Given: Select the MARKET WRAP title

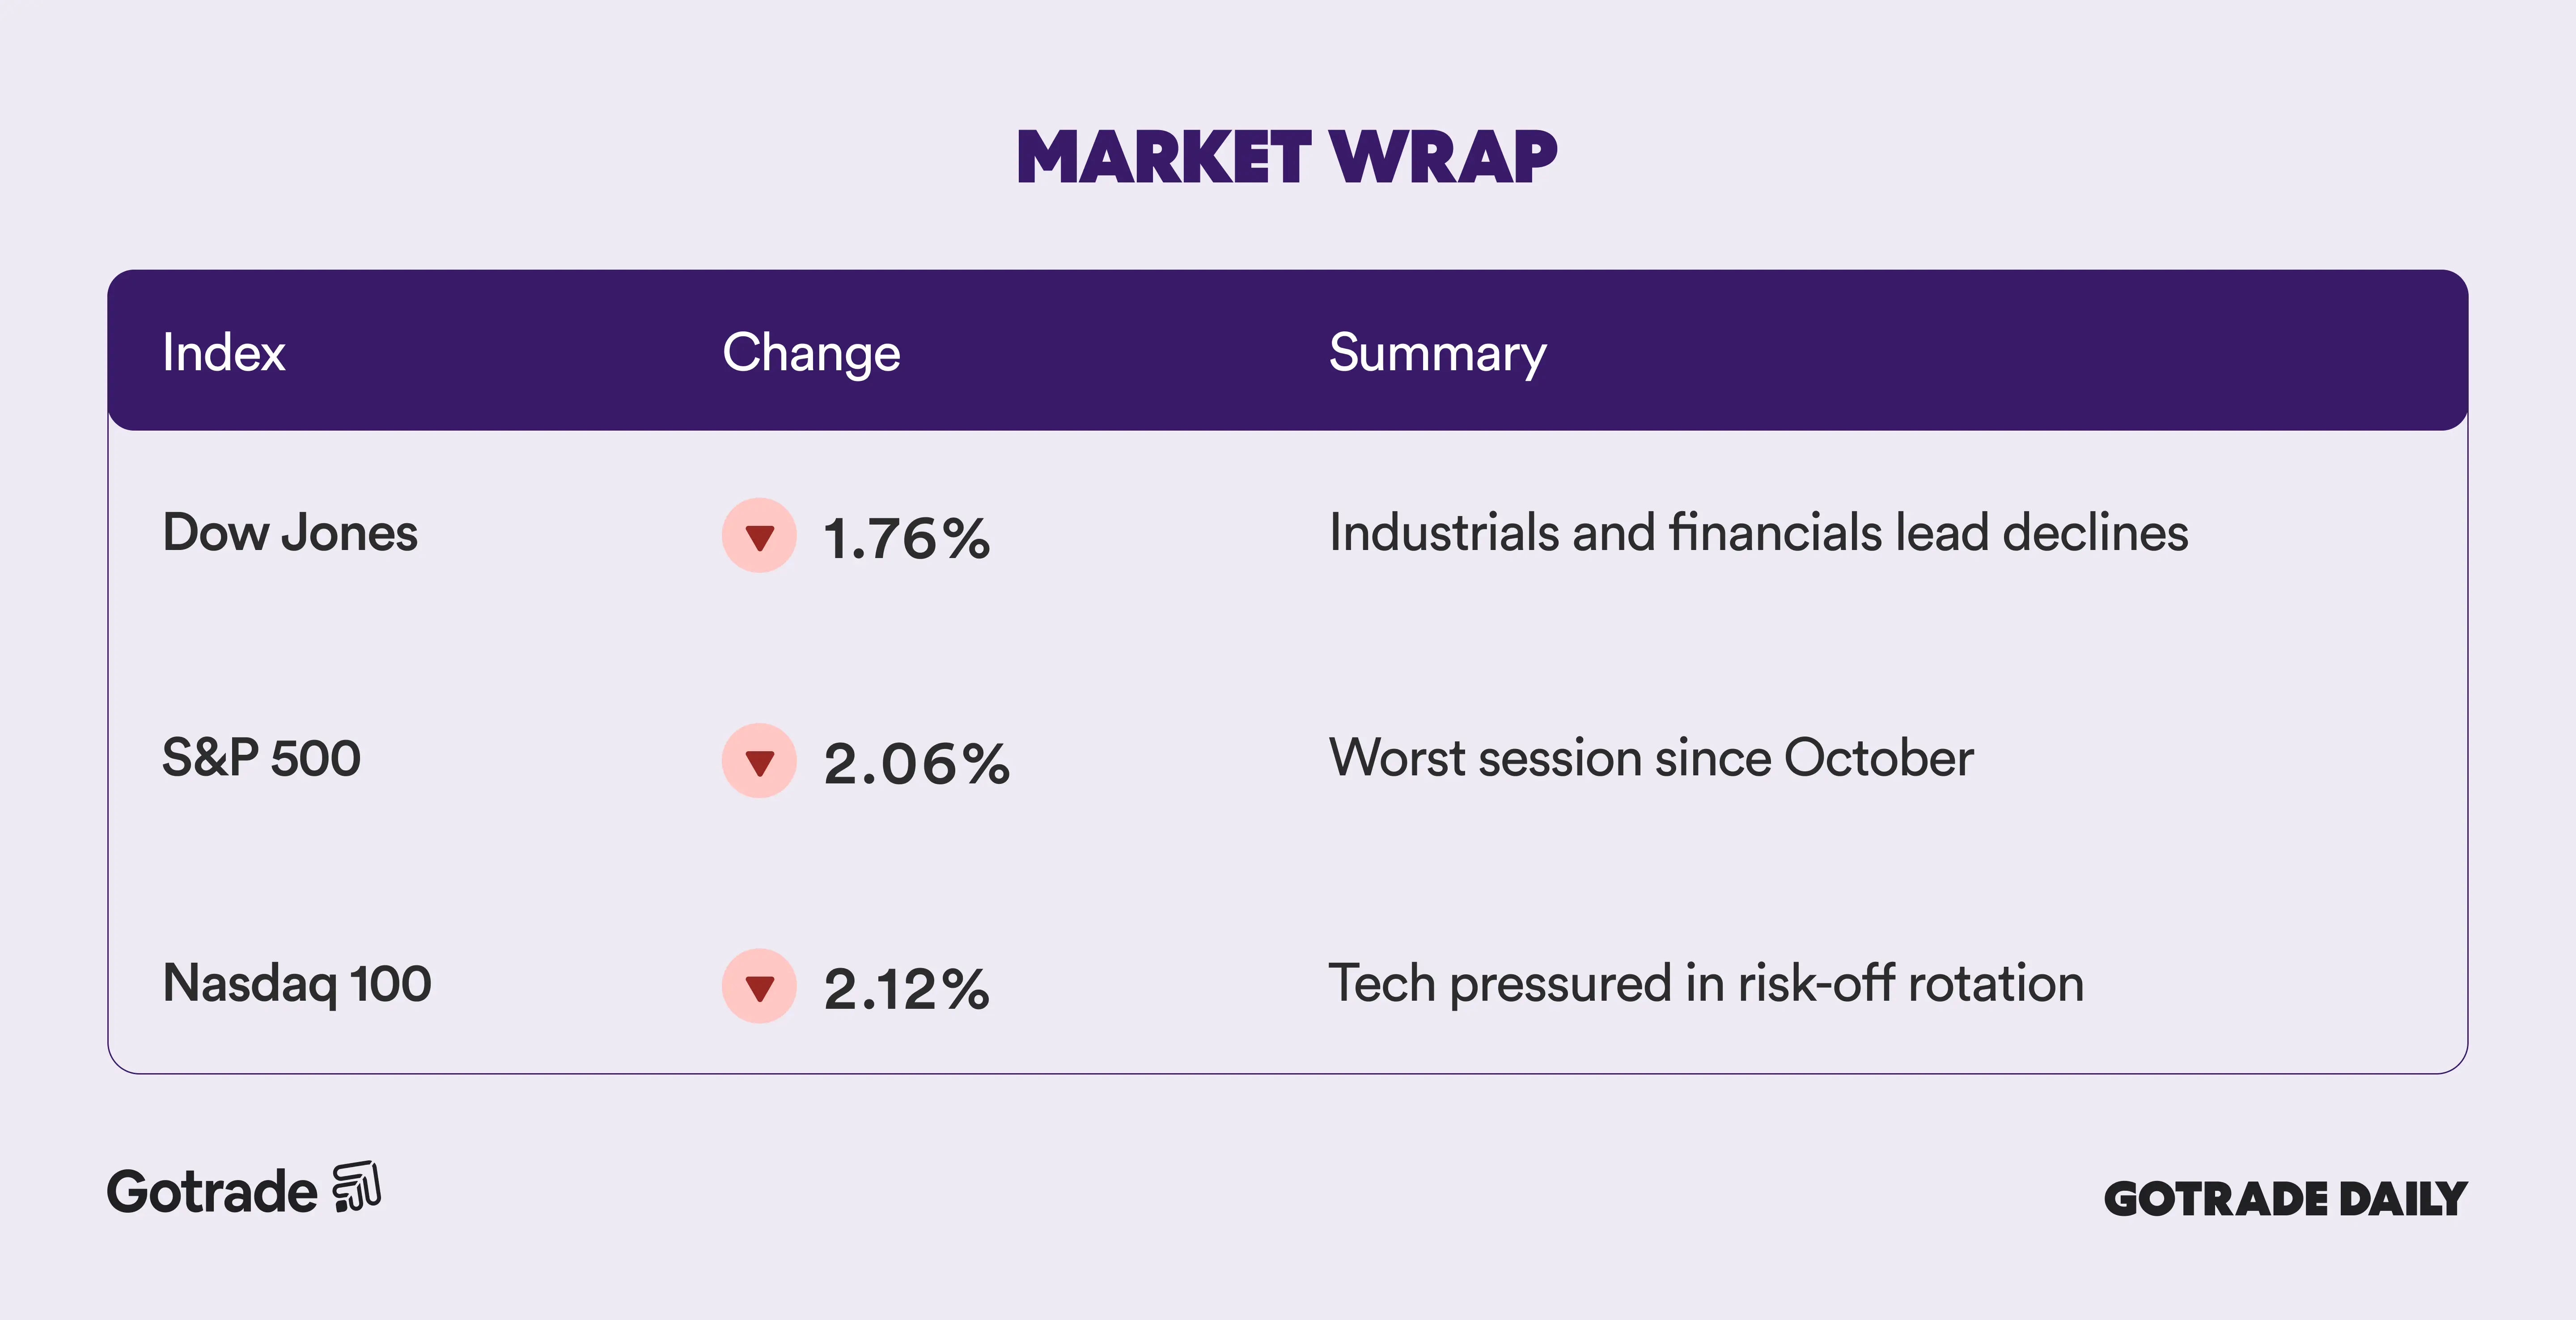Looking at the screenshot, I should [x=1287, y=158].
